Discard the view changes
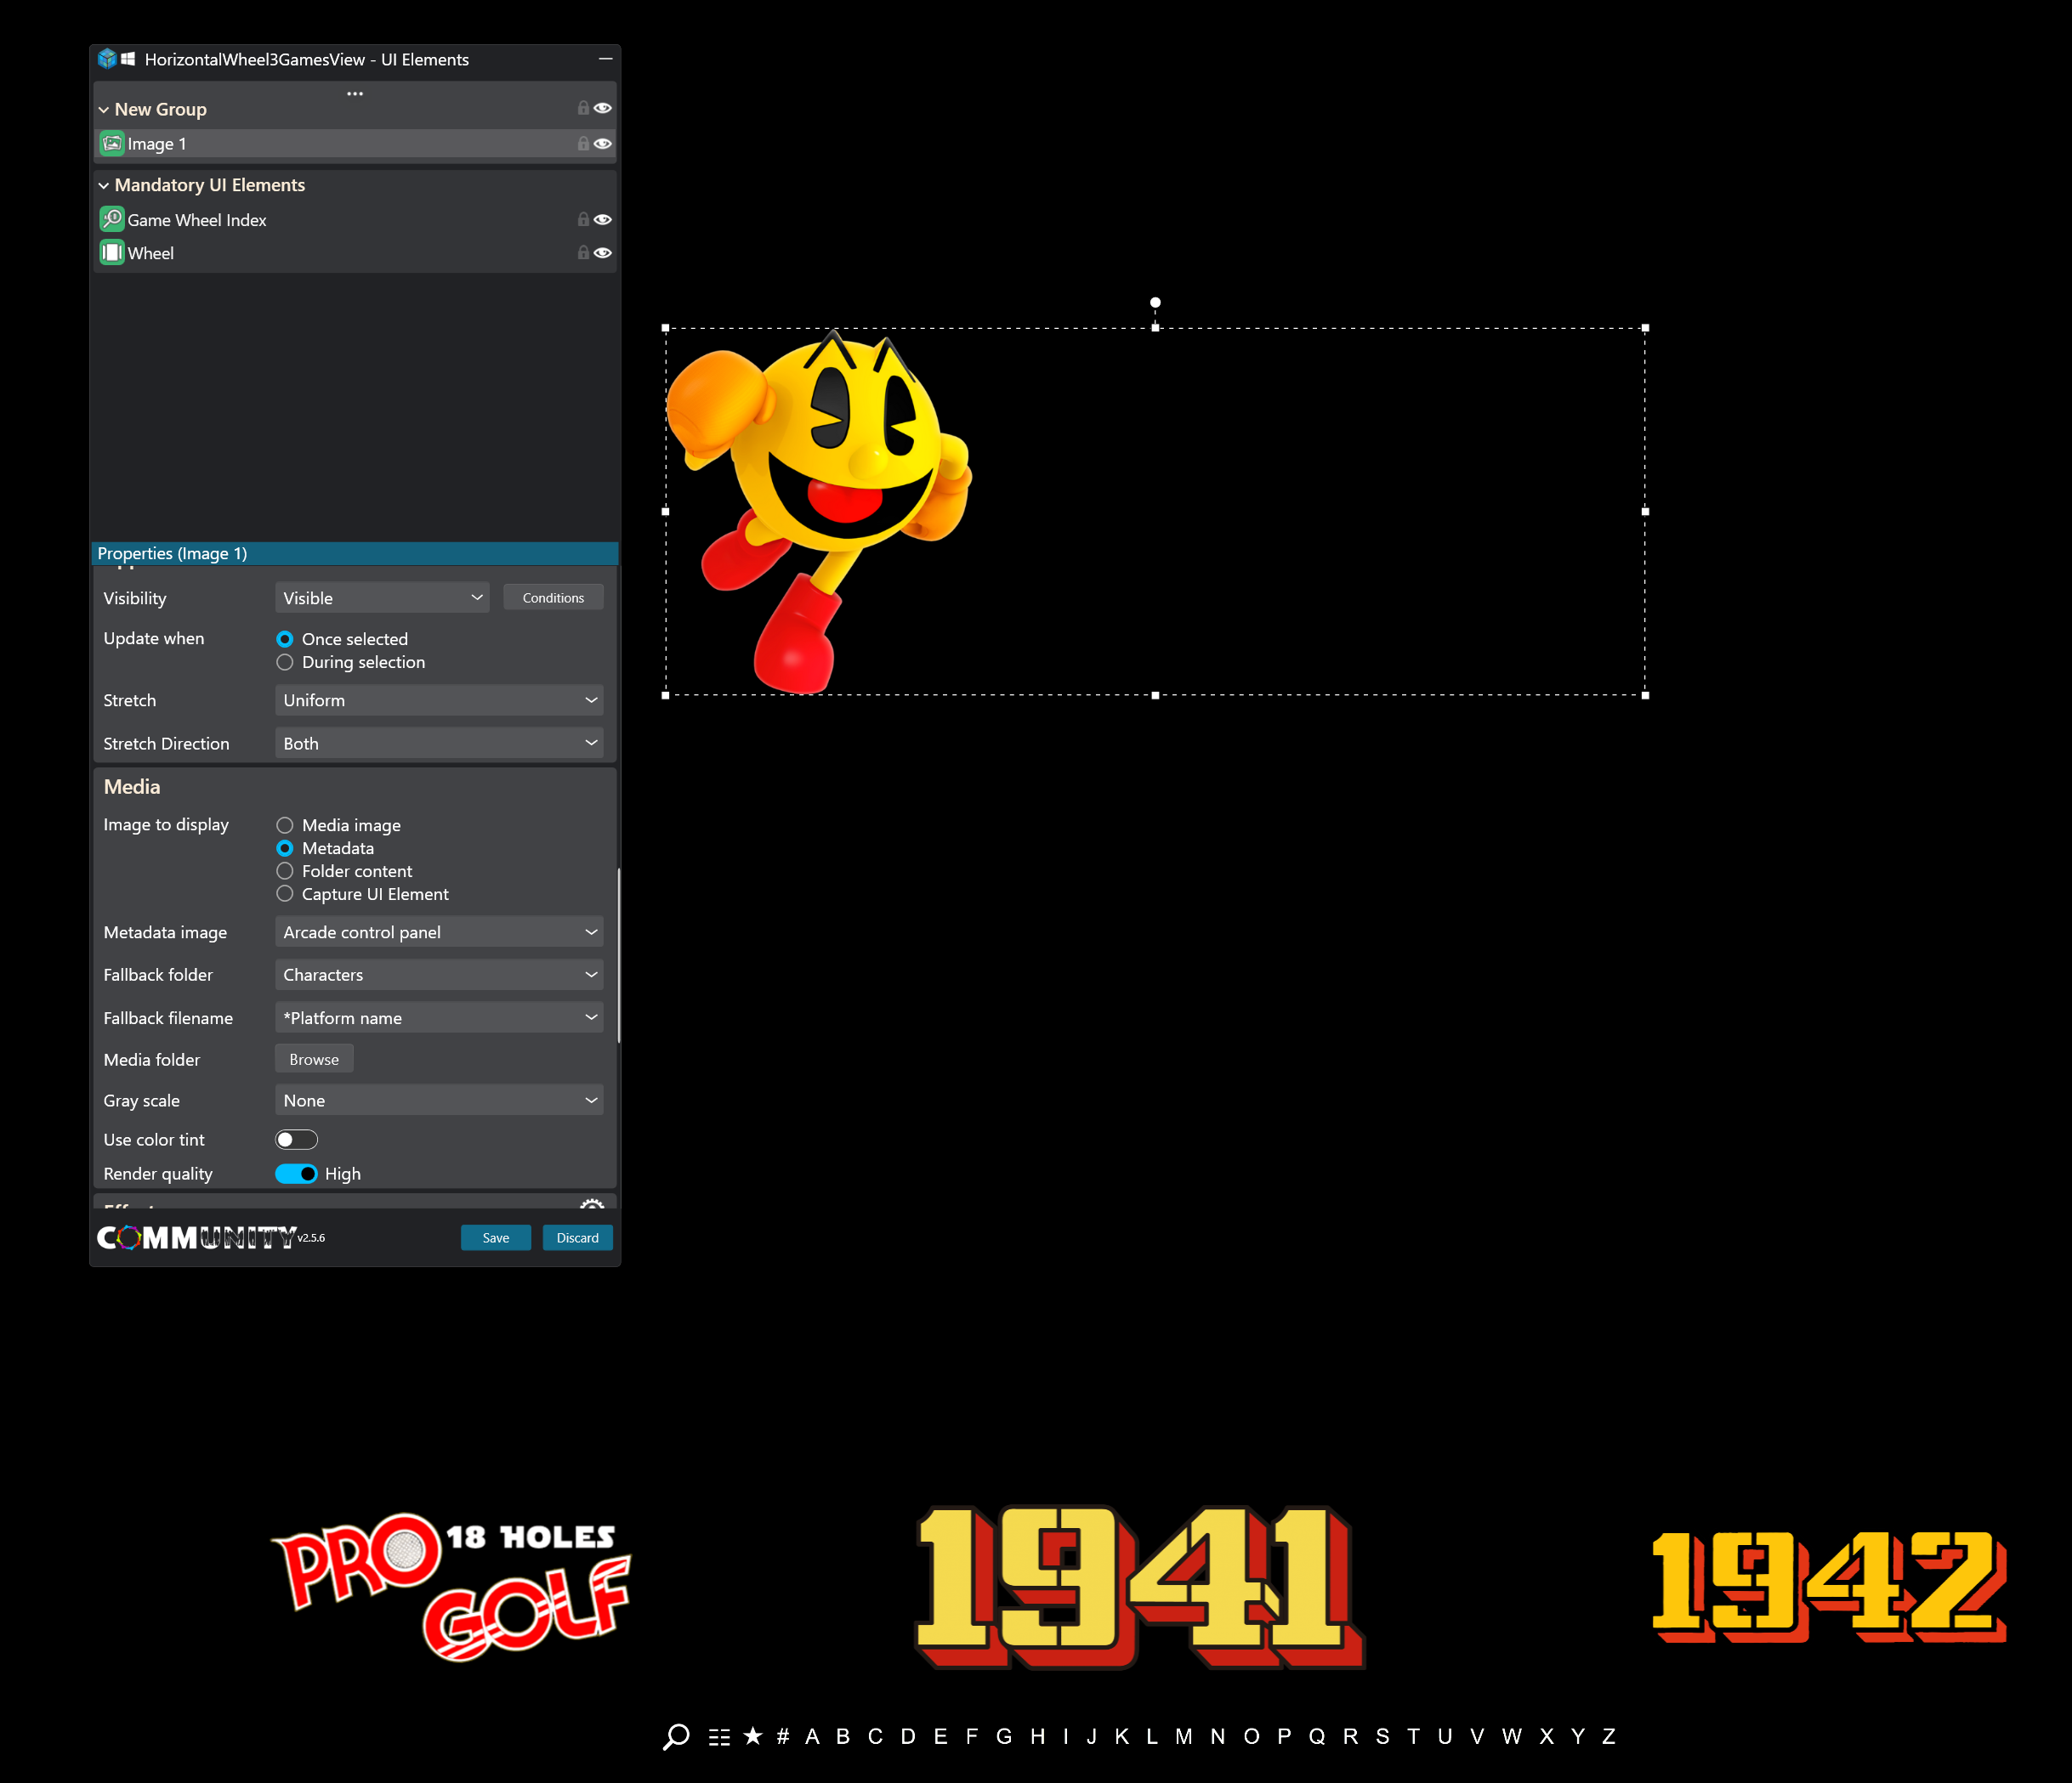The width and height of the screenshot is (2072, 1783). tap(577, 1238)
